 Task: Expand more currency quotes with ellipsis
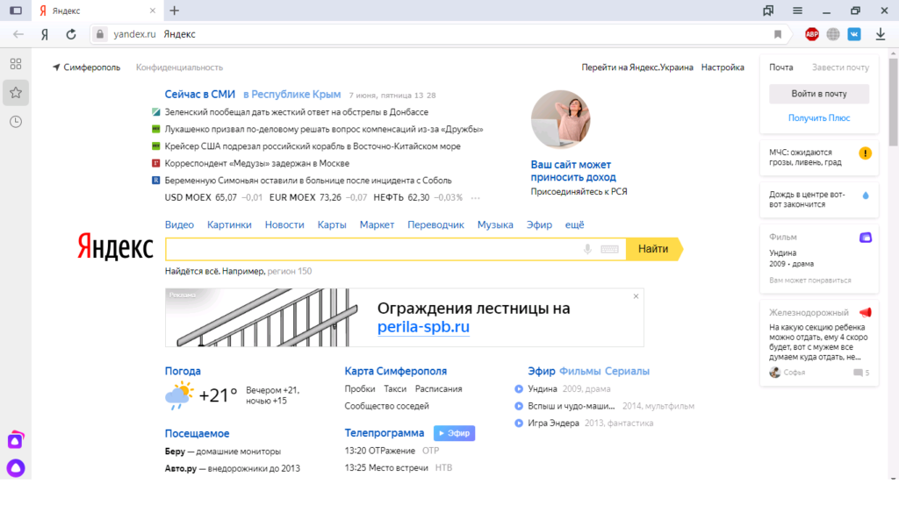coord(475,198)
